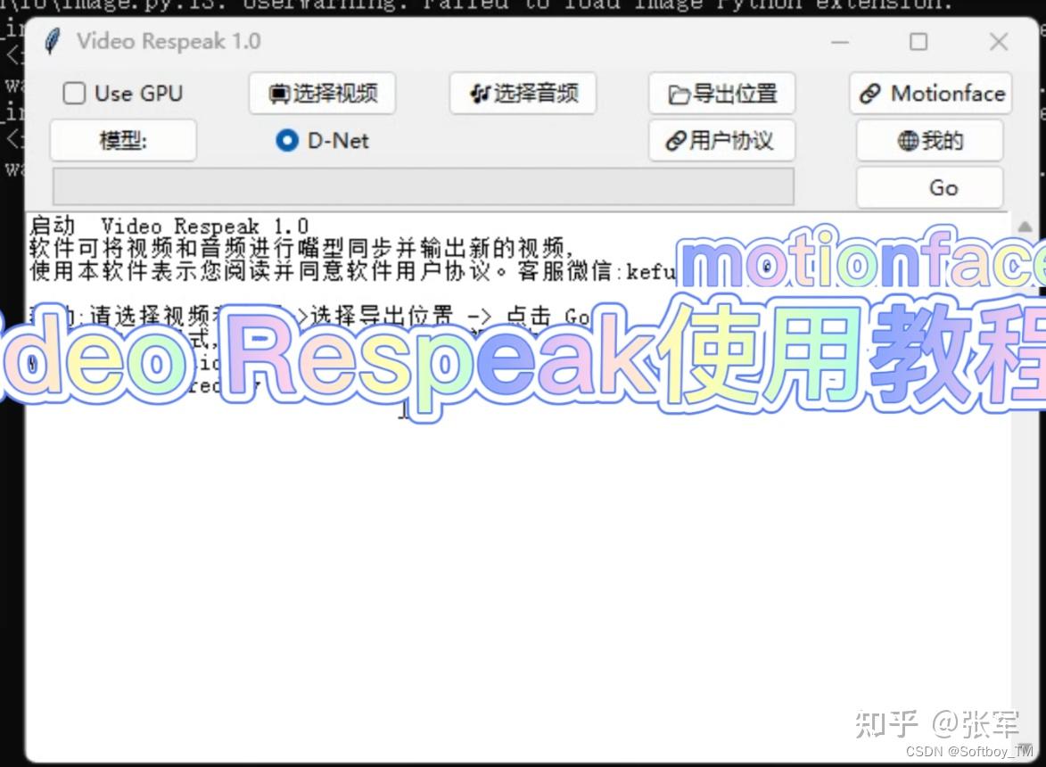This screenshot has width=1046, height=767.
Task: Click the 选择音频 button
Action: 523,94
